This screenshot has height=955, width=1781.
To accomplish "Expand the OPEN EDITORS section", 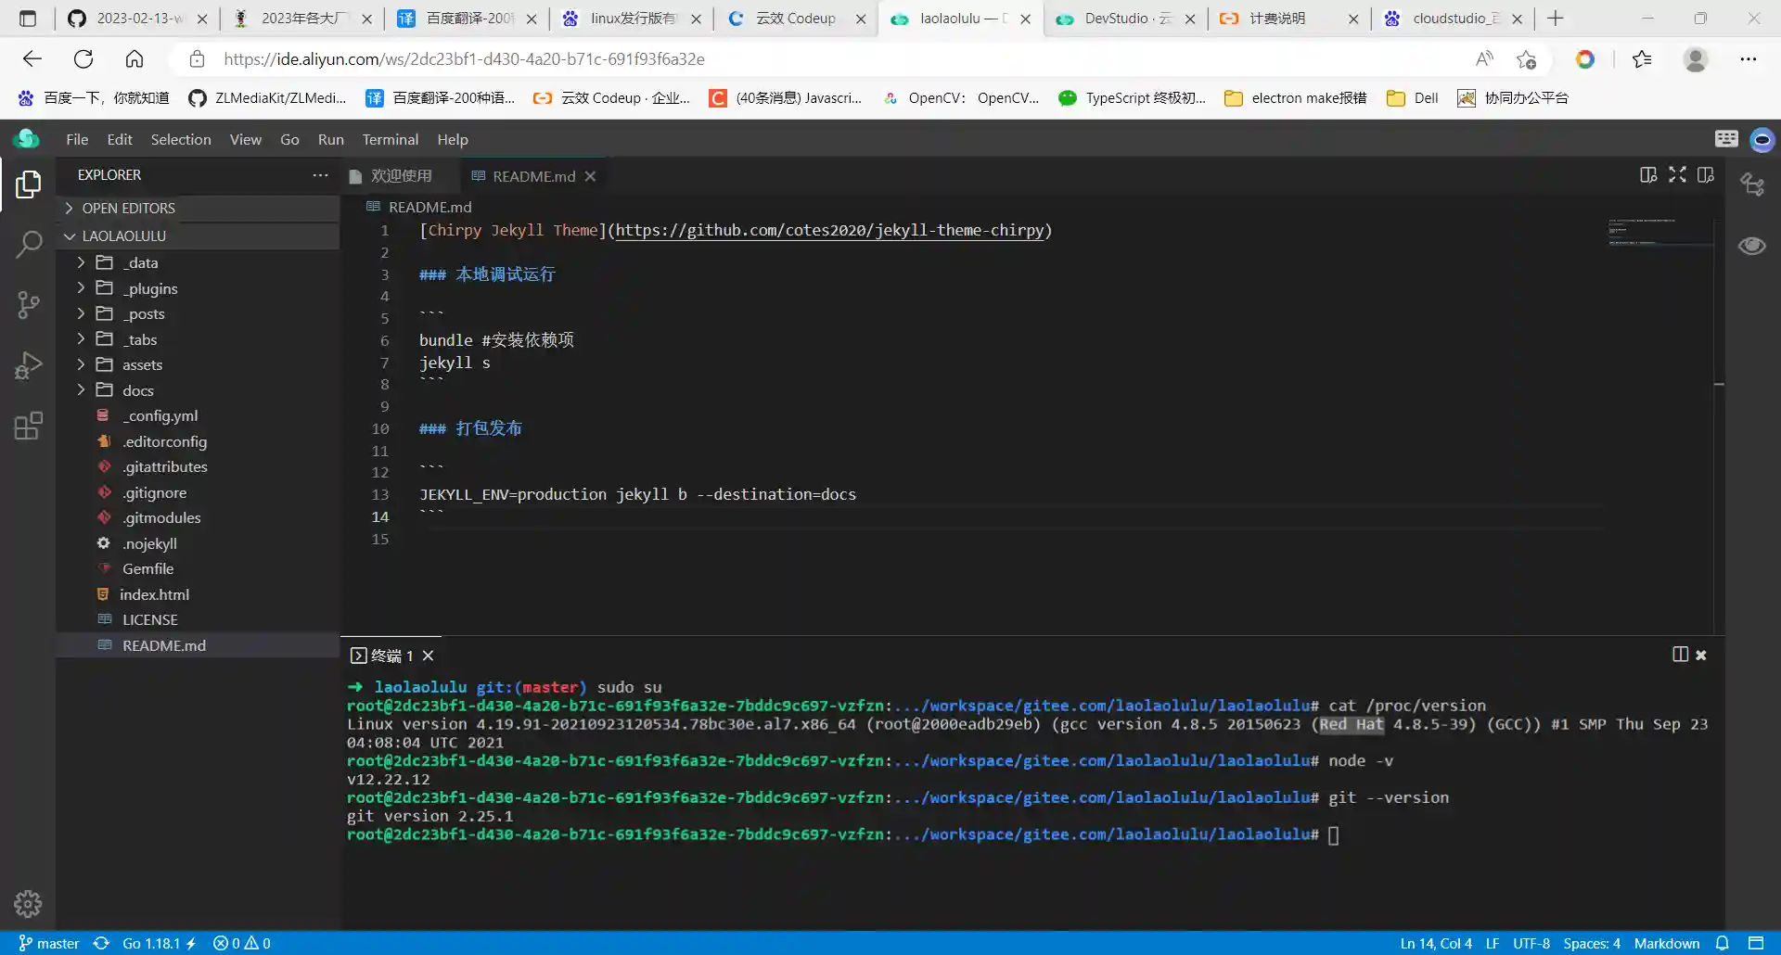I will tap(128, 209).
